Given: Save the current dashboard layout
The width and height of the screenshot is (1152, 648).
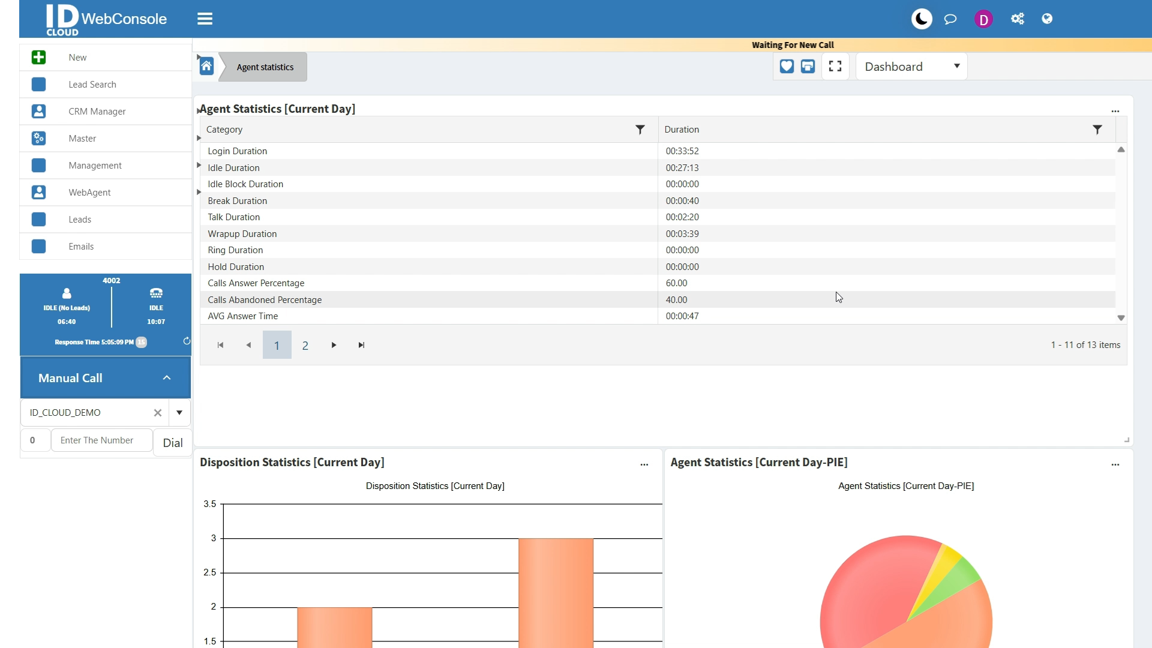Looking at the screenshot, I should (808, 67).
